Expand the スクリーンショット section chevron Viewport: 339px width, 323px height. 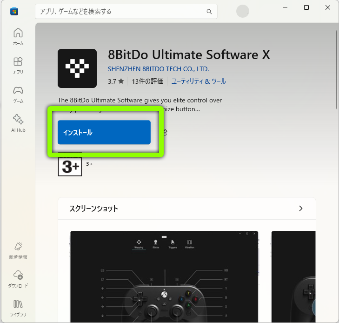[x=301, y=209]
